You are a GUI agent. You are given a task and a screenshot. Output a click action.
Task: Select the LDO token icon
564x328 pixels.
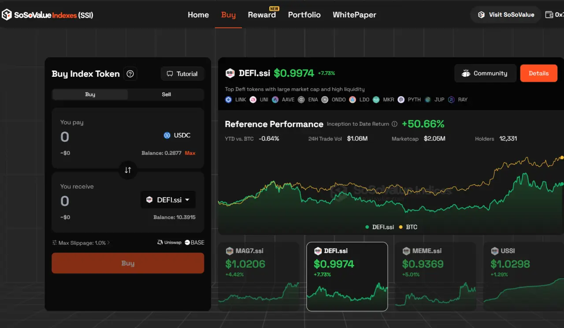click(x=352, y=100)
